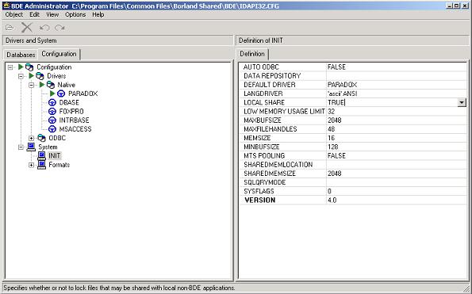The height and width of the screenshot is (294, 472).
Task: Click the SYSFLAGS value 0
Action: click(x=329, y=191)
